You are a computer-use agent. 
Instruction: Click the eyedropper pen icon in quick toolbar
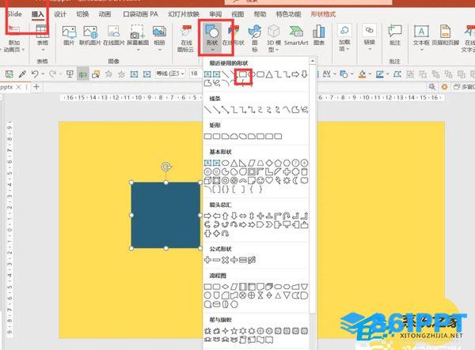[x=22, y=73]
